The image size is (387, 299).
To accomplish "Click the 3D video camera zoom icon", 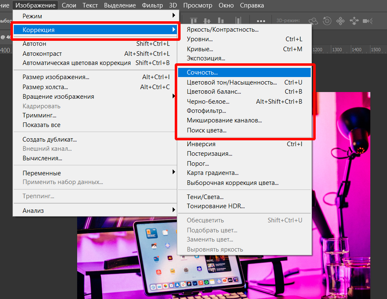I will coord(367,20).
